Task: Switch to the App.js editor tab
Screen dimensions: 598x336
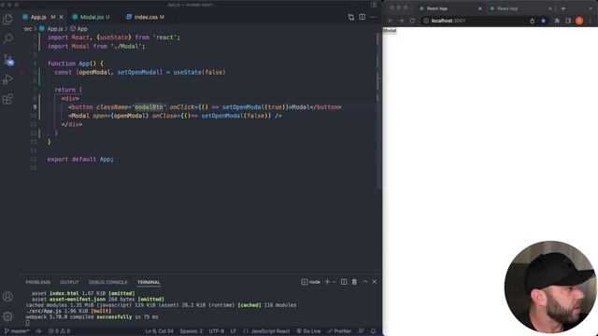Action: (x=38, y=17)
